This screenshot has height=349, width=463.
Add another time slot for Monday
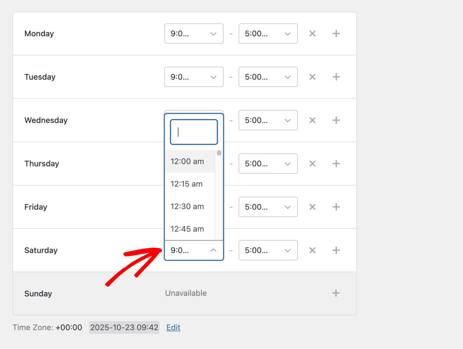point(336,34)
